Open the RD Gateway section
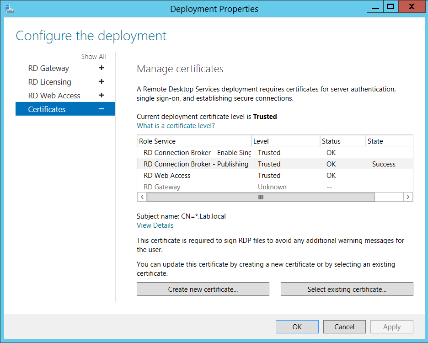The image size is (428, 343). [48, 68]
